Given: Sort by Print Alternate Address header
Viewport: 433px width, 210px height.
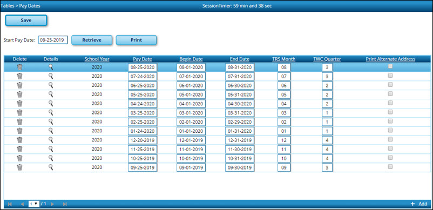Looking at the screenshot, I should click(390, 59).
